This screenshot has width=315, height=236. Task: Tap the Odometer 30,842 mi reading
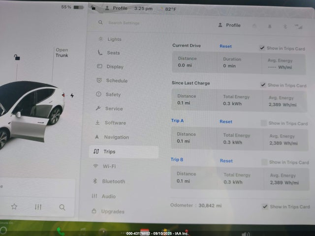click(x=196, y=206)
